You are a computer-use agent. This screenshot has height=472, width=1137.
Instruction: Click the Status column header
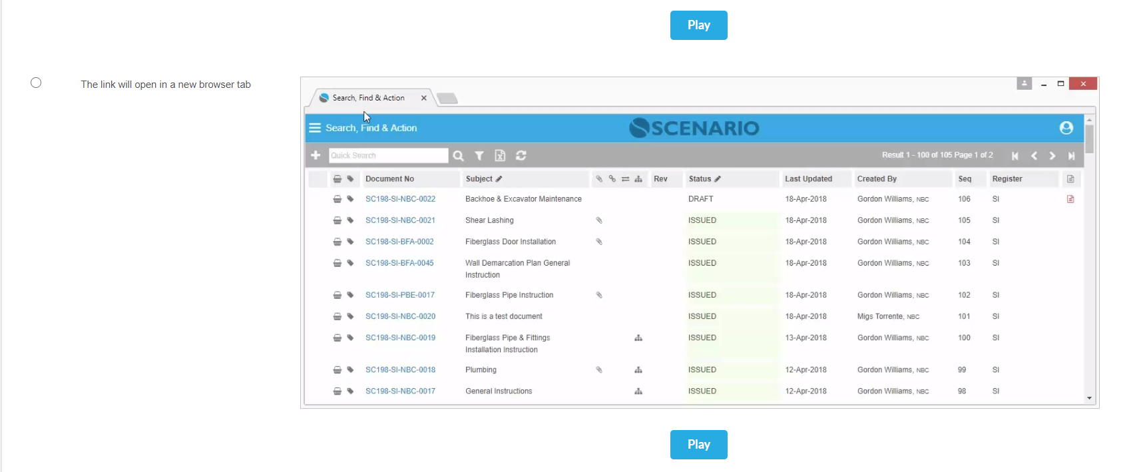[x=700, y=179]
